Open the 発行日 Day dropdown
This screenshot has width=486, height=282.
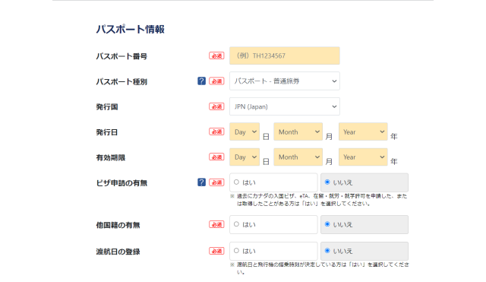(245, 131)
